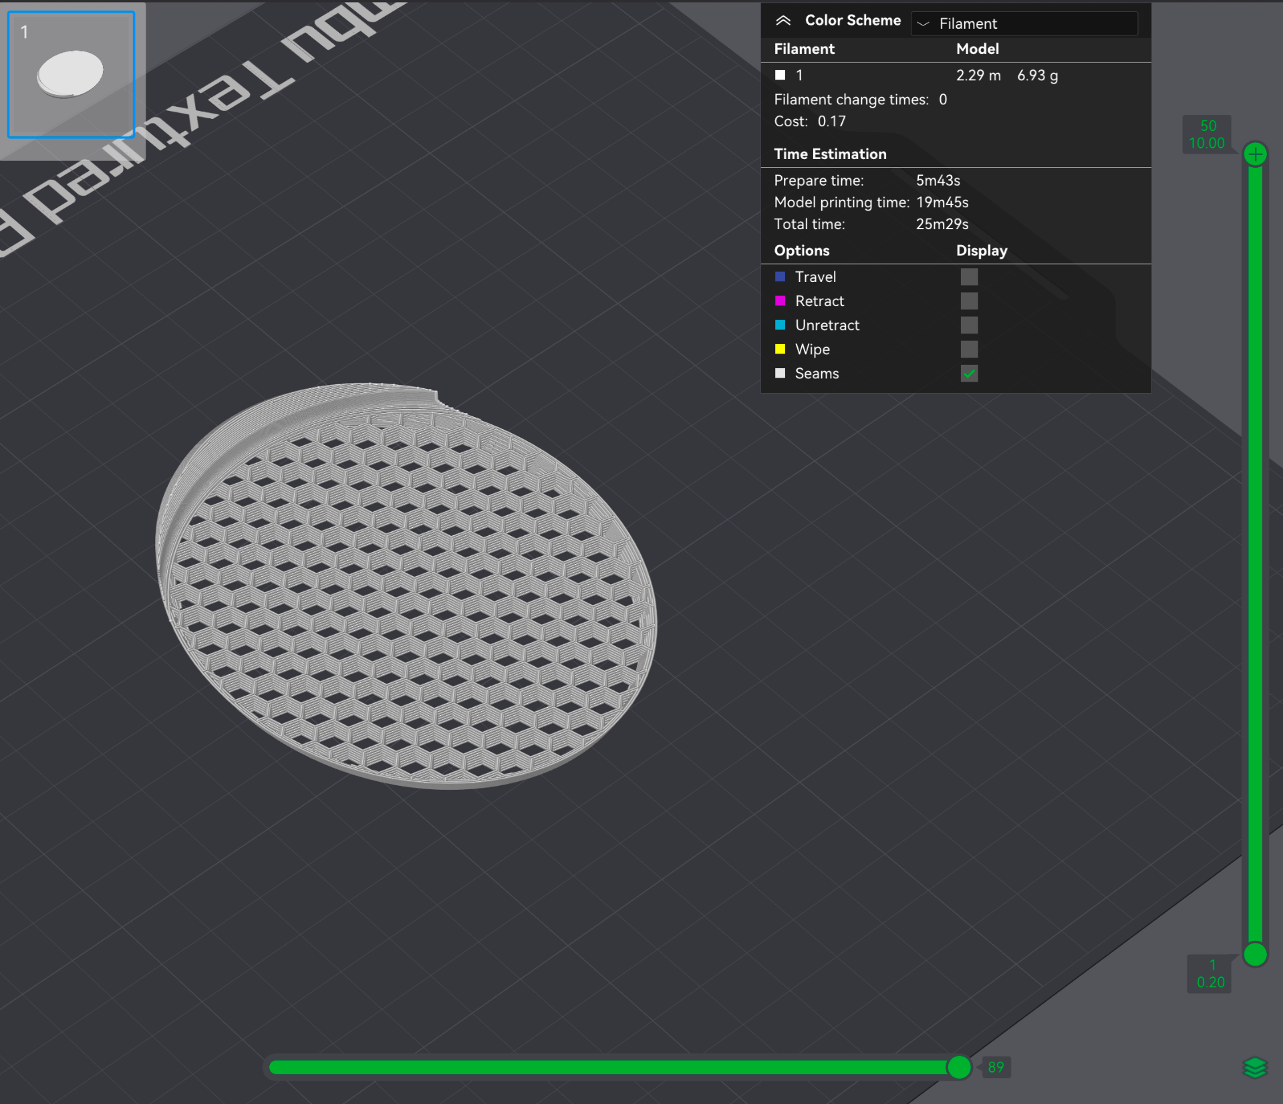This screenshot has height=1104, width=1283.
Task: Open the Filament color scheme dropdown
Action: point(1024,23)
